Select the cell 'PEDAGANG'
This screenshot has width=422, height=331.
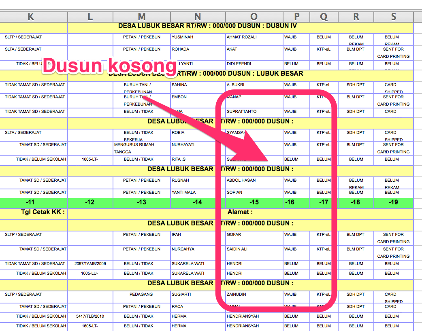[x=142, y=297]
